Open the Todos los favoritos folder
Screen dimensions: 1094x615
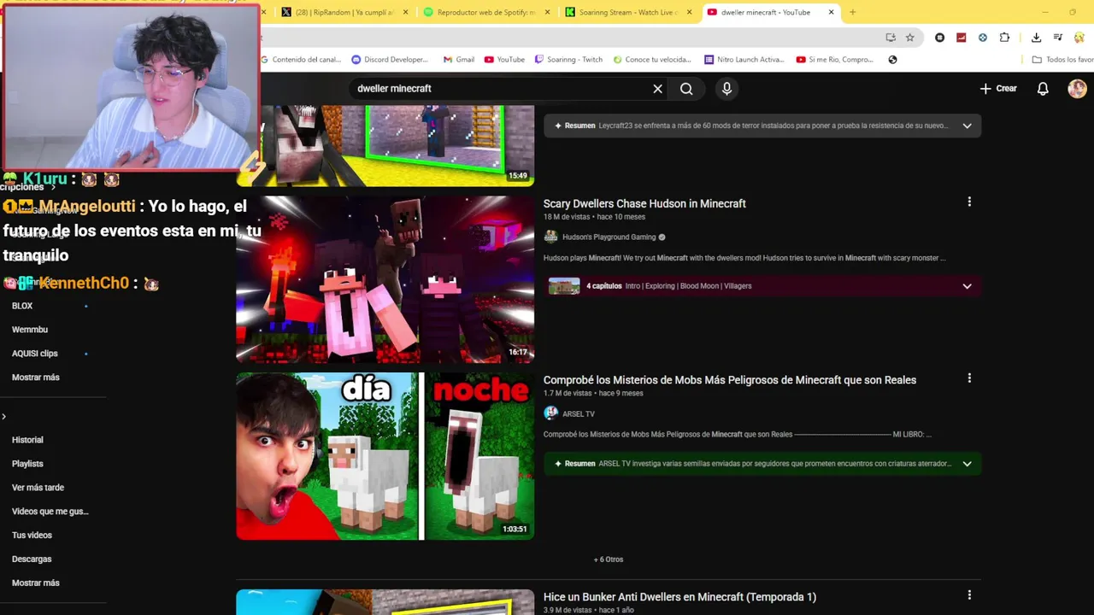pos(1062,60)
